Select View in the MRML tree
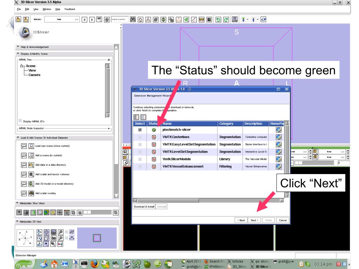359x269 pixels. point(32,70)
